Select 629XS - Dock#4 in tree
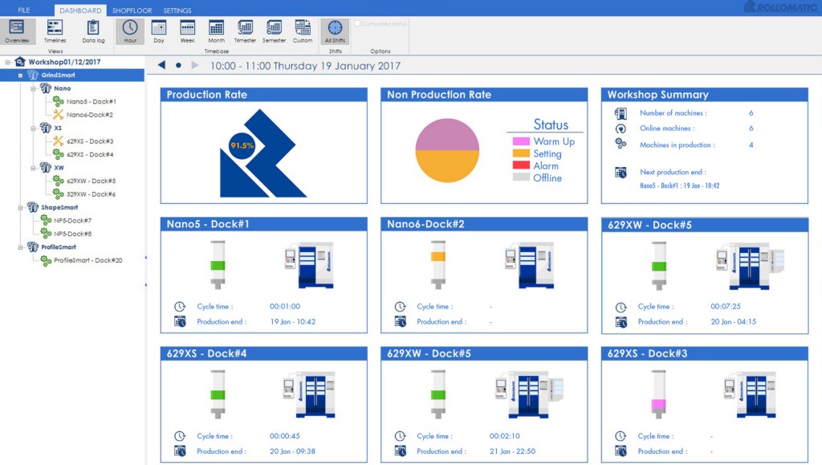This screenshot has width=822, height=465. (90, 155)
